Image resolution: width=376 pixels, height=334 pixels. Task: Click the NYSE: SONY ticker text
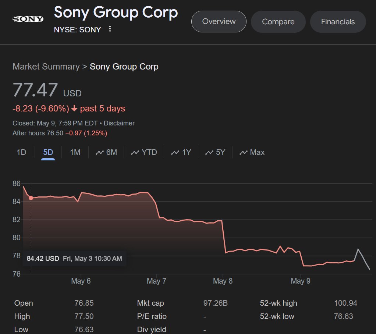(78, 29)
